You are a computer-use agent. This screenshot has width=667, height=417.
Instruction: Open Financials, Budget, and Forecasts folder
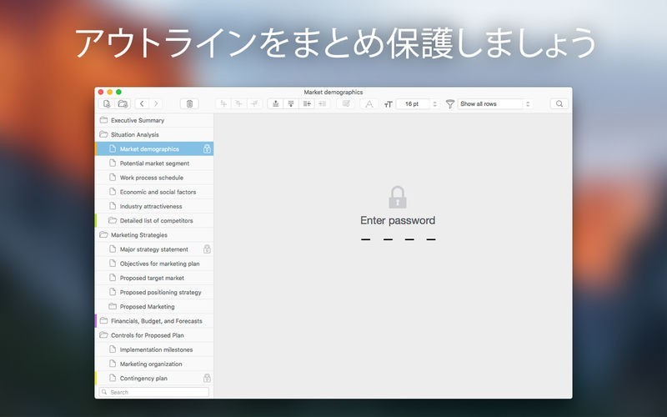(x=156, y=321)
